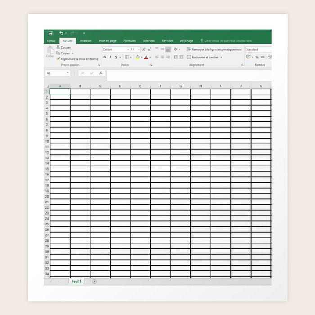
Task: Switch to the Affichage tab
Action: 187,41
